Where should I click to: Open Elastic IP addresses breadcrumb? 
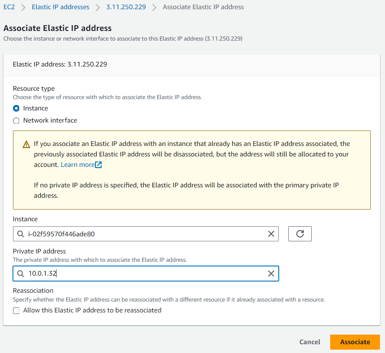[x=60, y=7]
